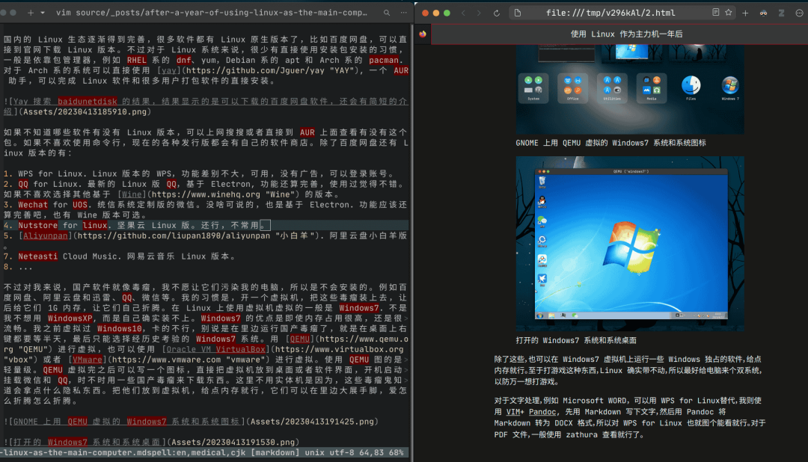Image resolution: width=808 pixels, height=462 pixels.
Task: Go back in the browser
Action: click(463, 13)
